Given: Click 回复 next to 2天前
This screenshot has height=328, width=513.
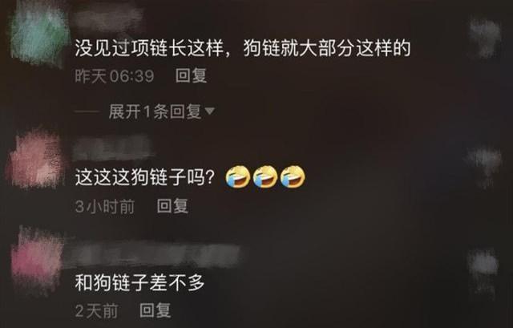Looking at the screenshot, I should tap(155, 310).
